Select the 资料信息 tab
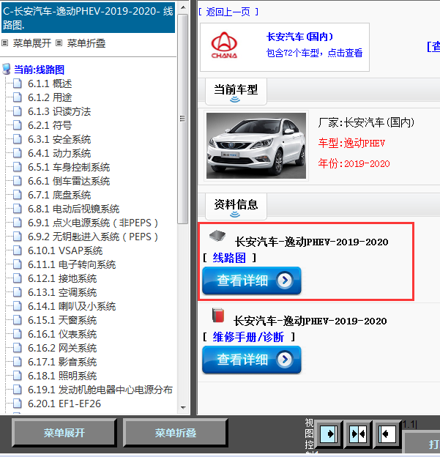 [236, 207]
